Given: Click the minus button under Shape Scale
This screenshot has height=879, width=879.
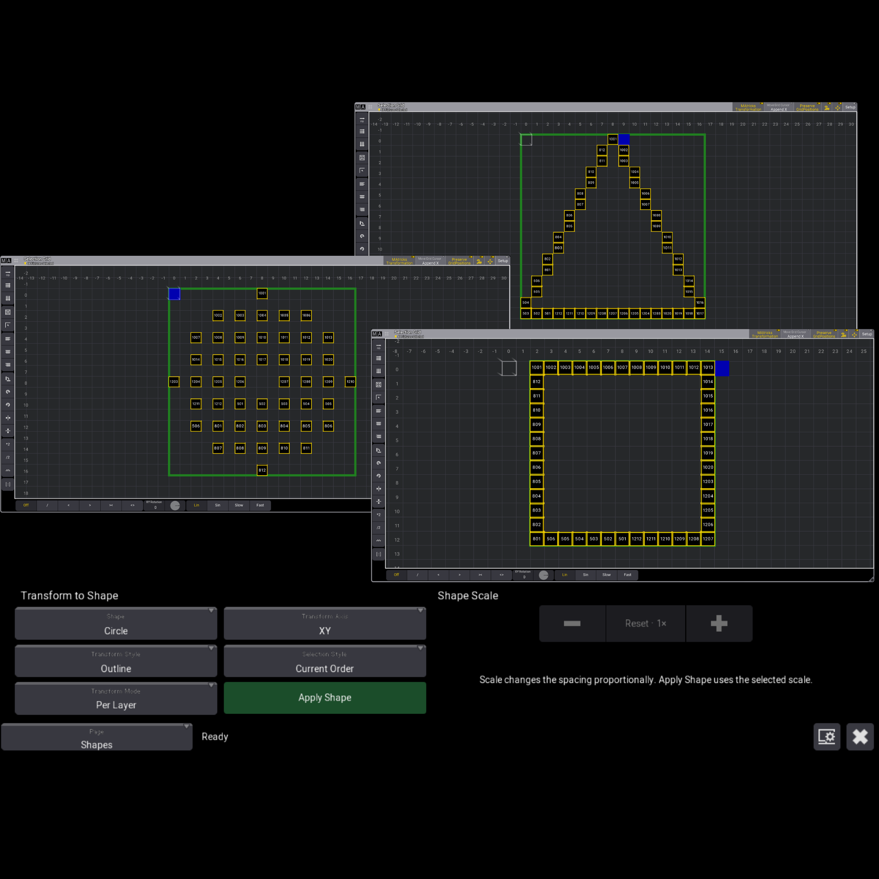Looking at the screenshot, I should pyautogui.click(x=572, y=623).
